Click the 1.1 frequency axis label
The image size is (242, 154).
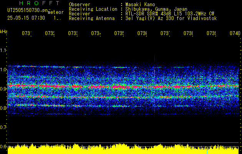click(x=3, y=50)
